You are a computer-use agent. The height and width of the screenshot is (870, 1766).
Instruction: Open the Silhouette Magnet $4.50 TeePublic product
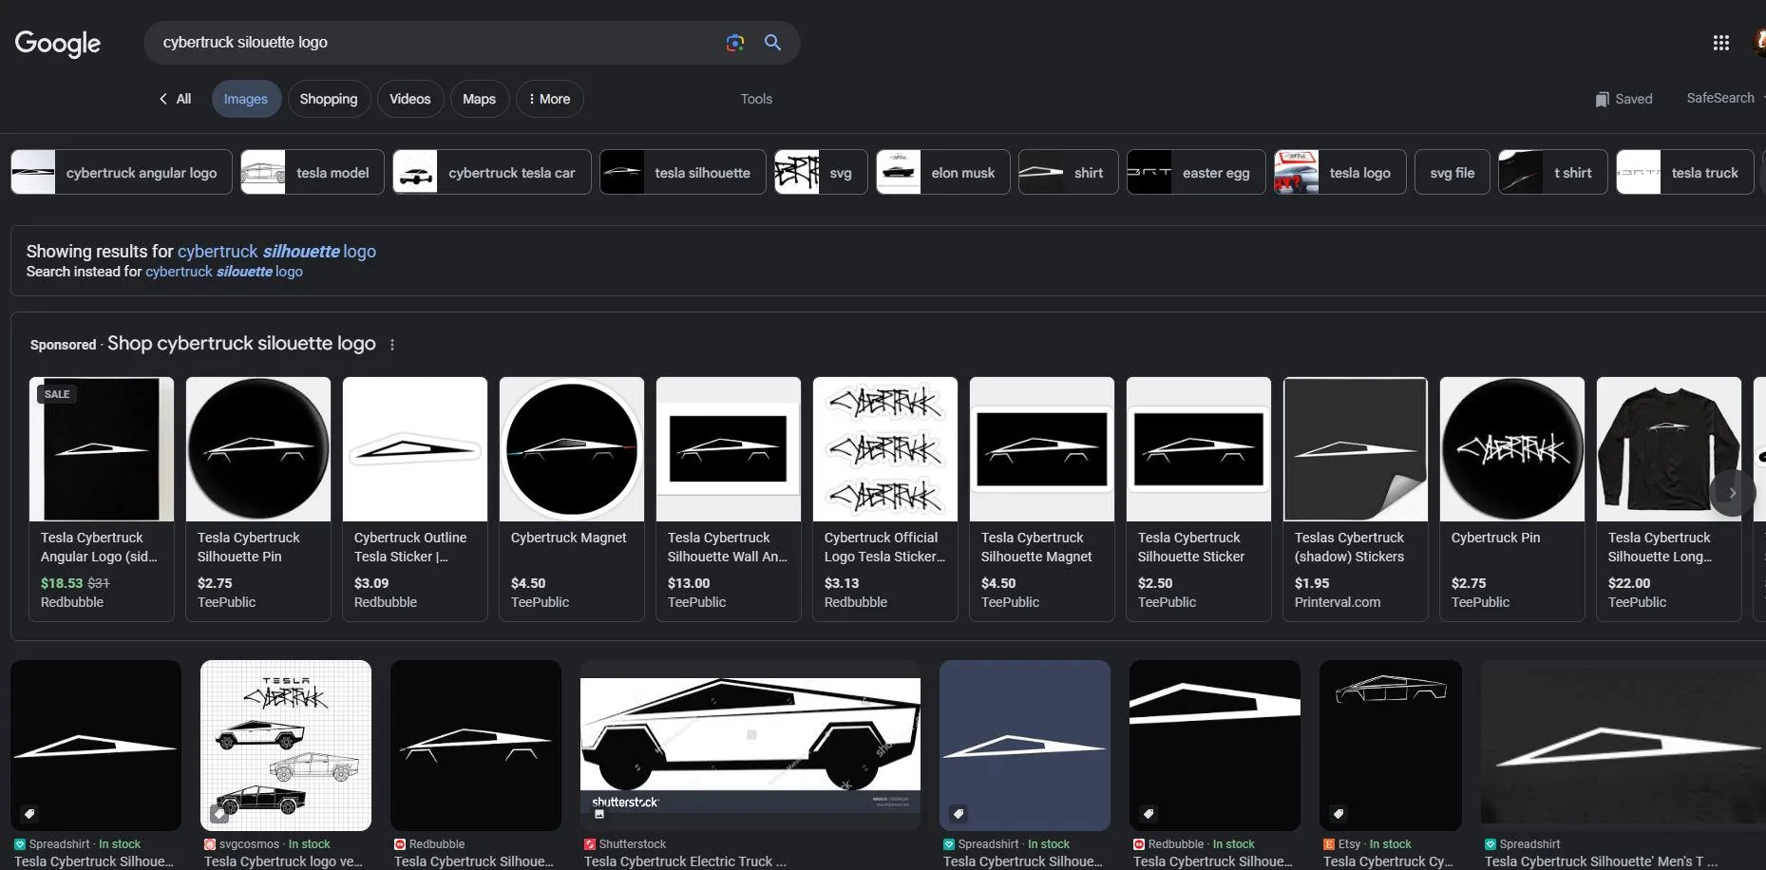[1042, 500]
